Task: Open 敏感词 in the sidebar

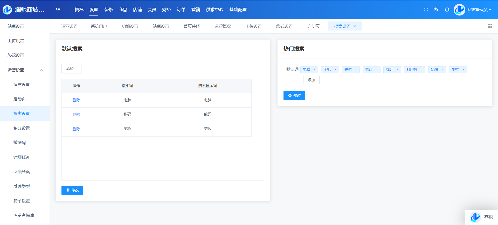Action: point(20,143)
